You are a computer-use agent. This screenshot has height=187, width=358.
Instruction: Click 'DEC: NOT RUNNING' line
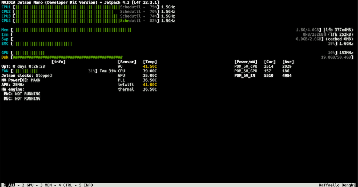[x=22, y=99]
